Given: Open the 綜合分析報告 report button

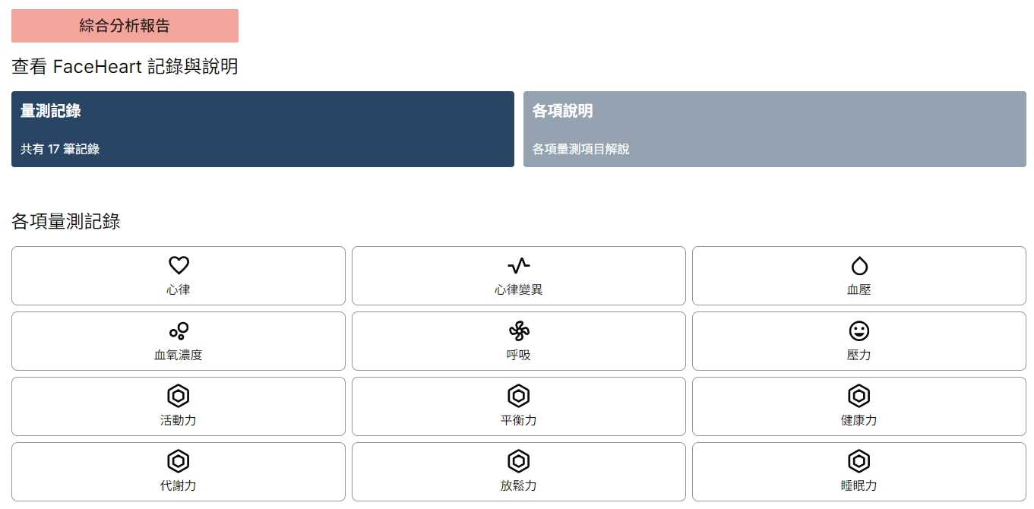Looking at the screenshot, I should [x=125, y=26].
